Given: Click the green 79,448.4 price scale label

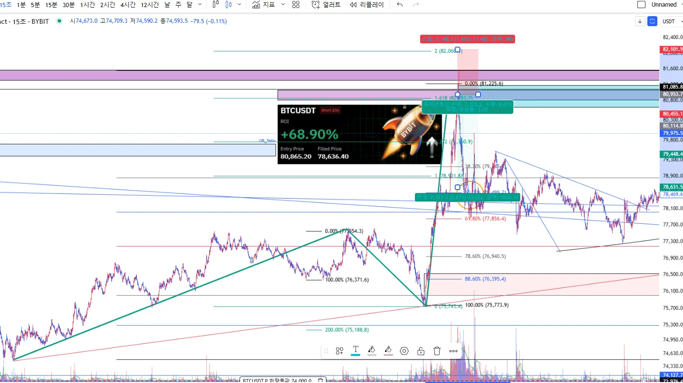Looking at the screenshot, I should pyautogui.click(x=672, y=154).
